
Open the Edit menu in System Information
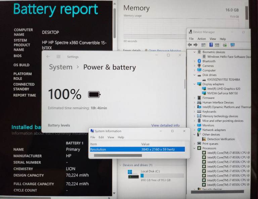click(x=101, y=137)
